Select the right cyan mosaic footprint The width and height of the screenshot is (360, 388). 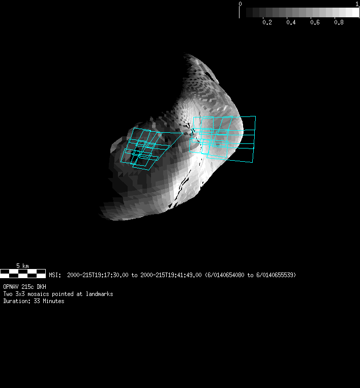[x=222, y=138]
